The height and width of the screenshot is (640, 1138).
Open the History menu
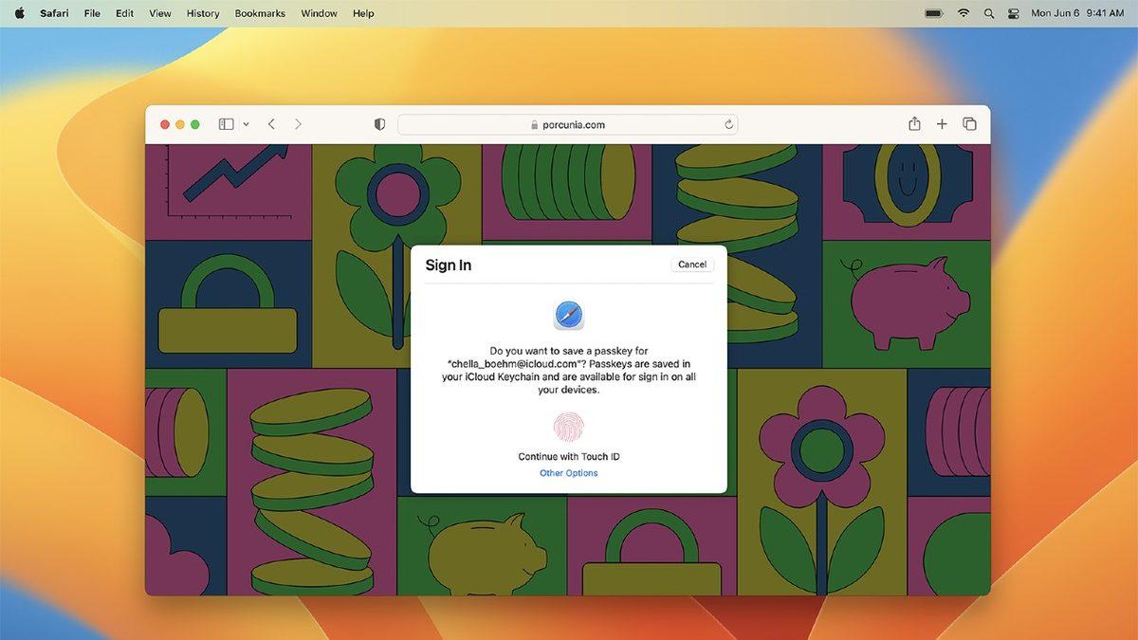(202, 13)
